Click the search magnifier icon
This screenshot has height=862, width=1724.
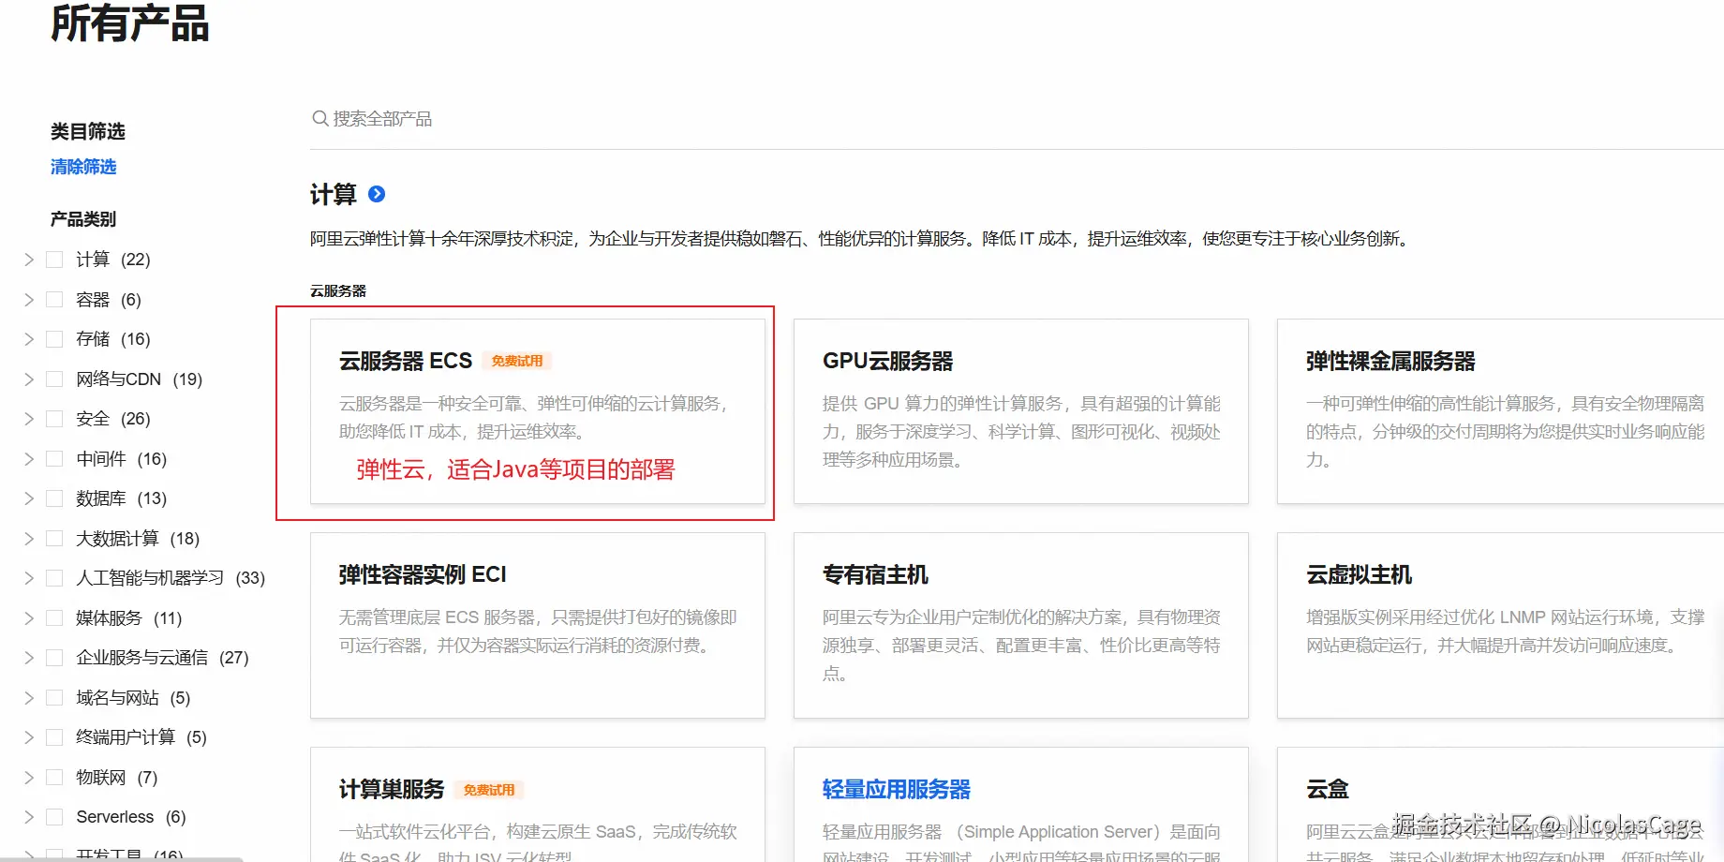pyautogui.click(x=320, y=119)
